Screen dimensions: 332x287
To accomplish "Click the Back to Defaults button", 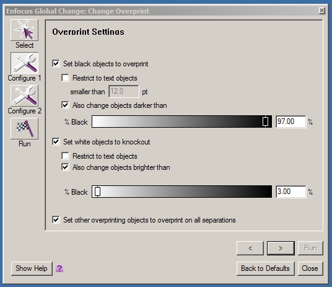I will click(266, 268).
